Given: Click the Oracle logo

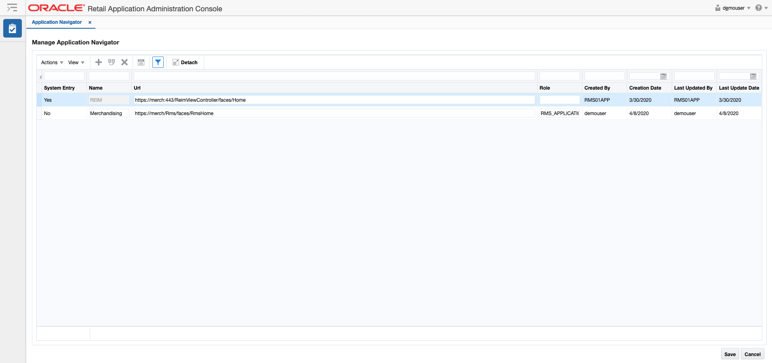Looking at the screenshot, I should (x=56, y=8).
